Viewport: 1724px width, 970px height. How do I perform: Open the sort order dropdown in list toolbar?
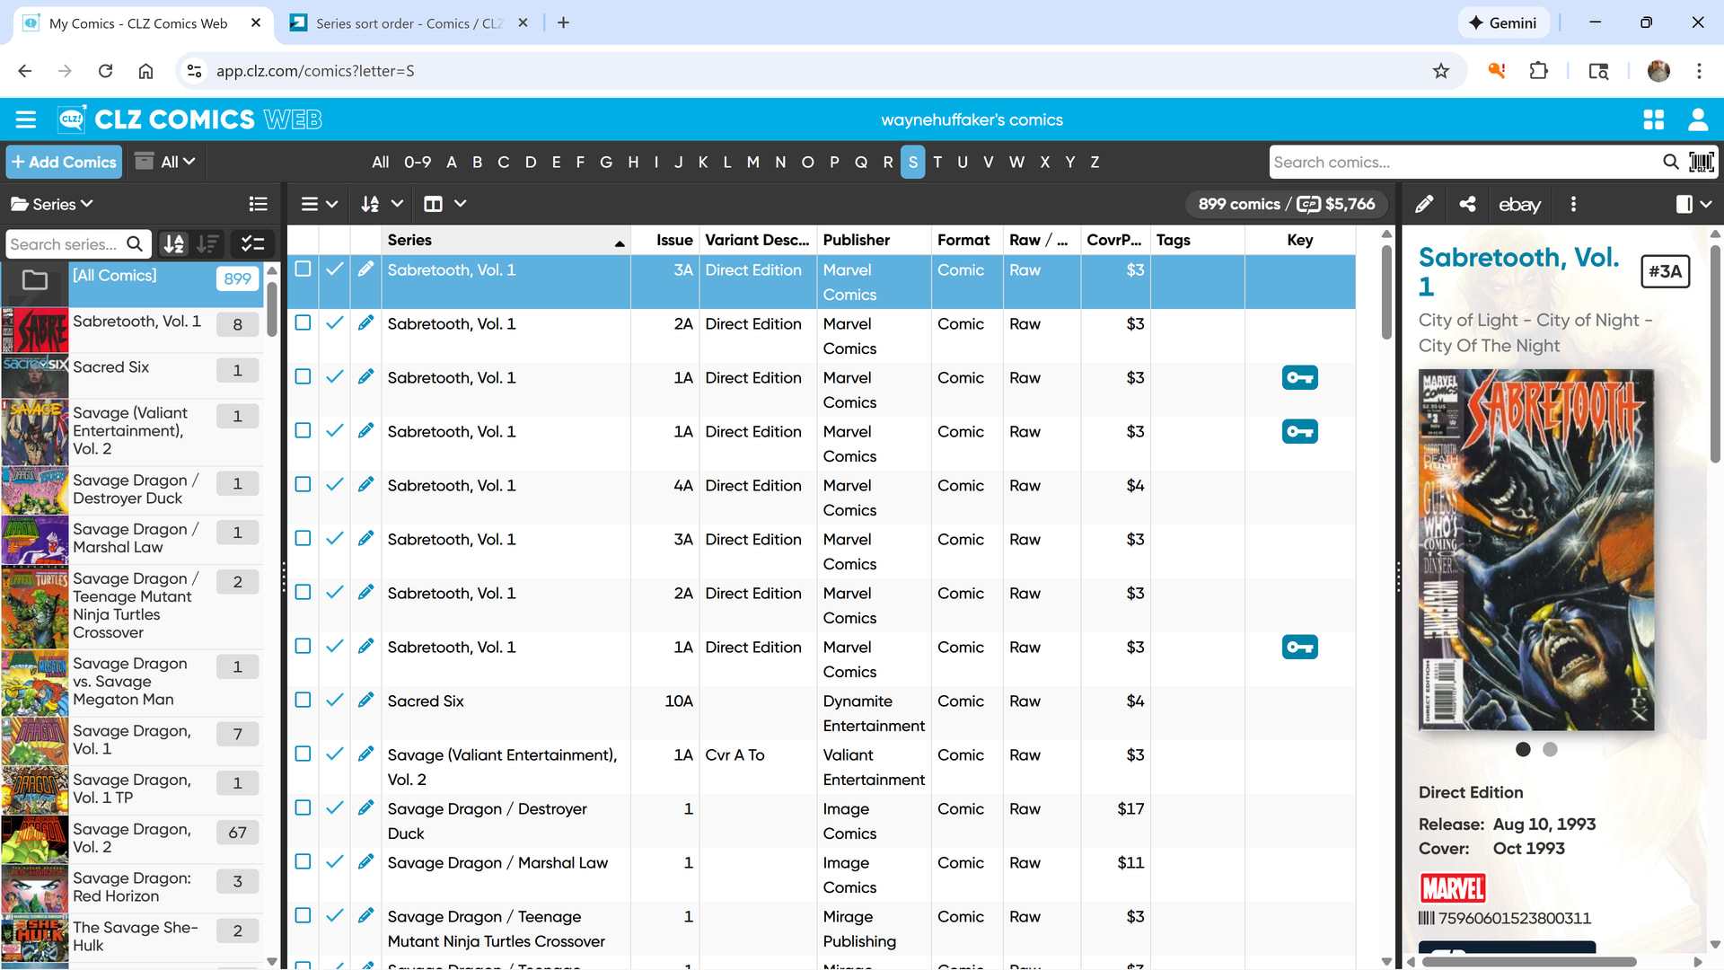click(381, 204)
